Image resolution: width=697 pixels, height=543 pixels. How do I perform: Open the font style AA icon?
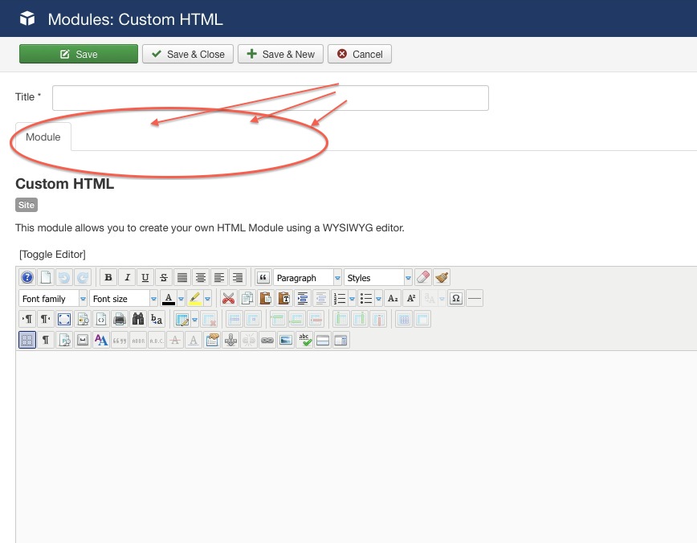101,341
